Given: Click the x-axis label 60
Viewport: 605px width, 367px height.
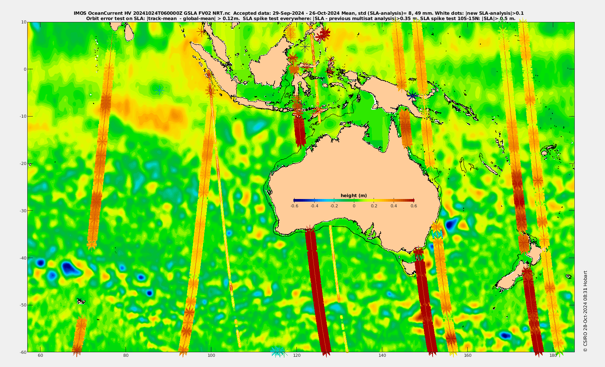Looking at the screenshot, I should click(40, 356).
